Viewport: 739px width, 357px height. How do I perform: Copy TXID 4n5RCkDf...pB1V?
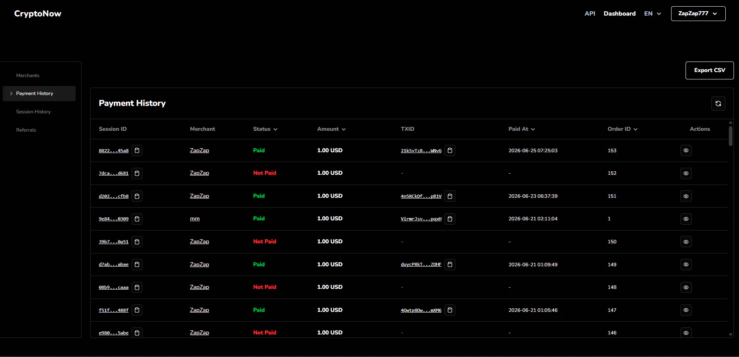pyautogui.click(x=450, y=196)
